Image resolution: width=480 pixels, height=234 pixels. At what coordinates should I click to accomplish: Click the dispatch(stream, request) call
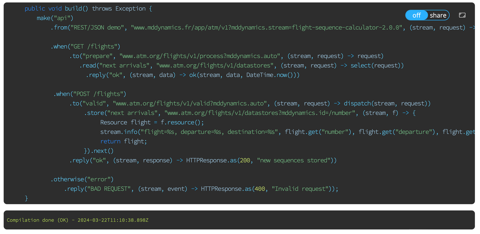(387, 103)
